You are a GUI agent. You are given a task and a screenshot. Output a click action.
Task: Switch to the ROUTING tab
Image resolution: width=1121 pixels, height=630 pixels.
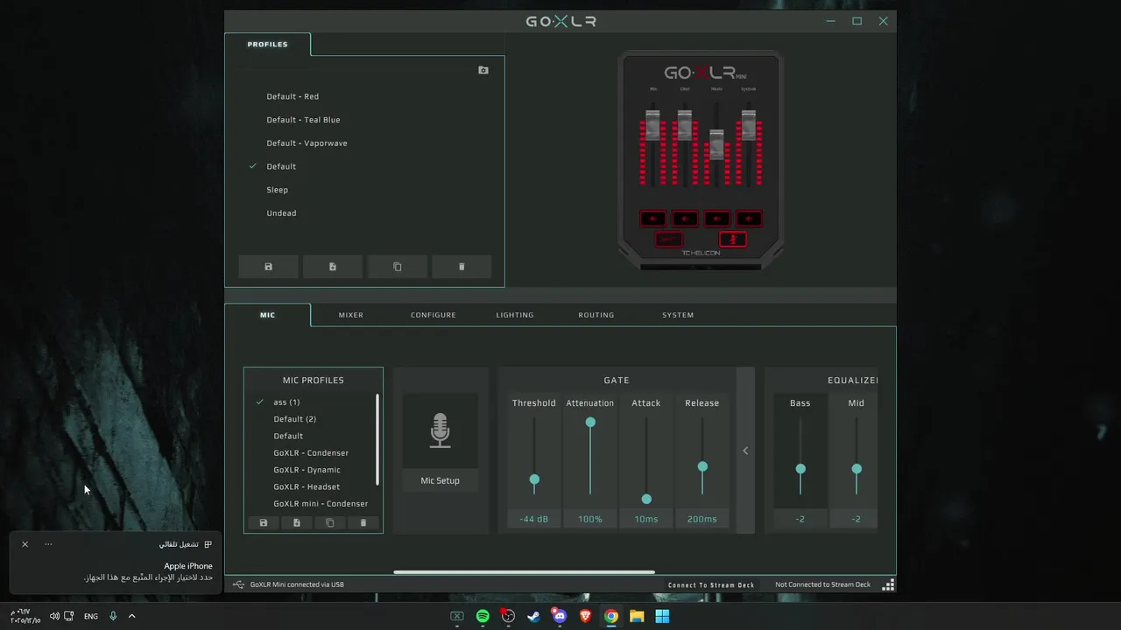point(596,315)
